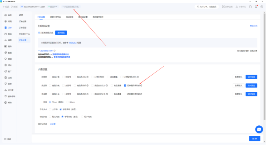Open 申诉赔付中心 in the submenu

click(x=25, y=34)
